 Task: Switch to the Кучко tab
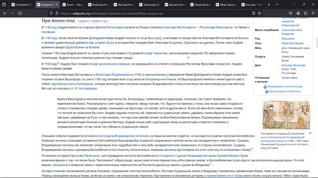(73, 4)
